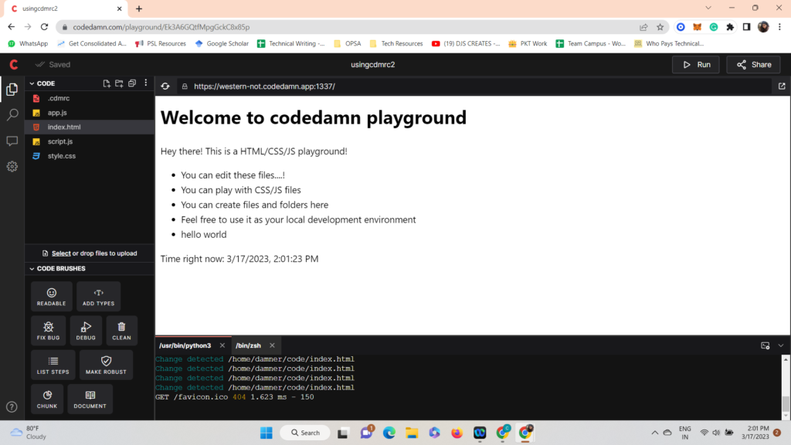Image resolution: width=791 pixels, height=445 pixels.
Task: Bookmark this page with the star icon
Action: pos(660,27)
